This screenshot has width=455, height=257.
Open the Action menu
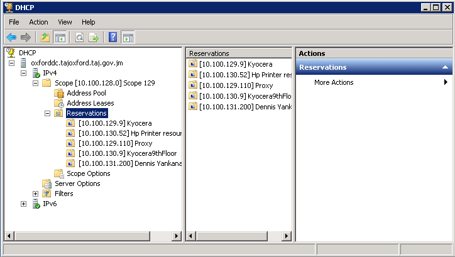coord(38,22)
